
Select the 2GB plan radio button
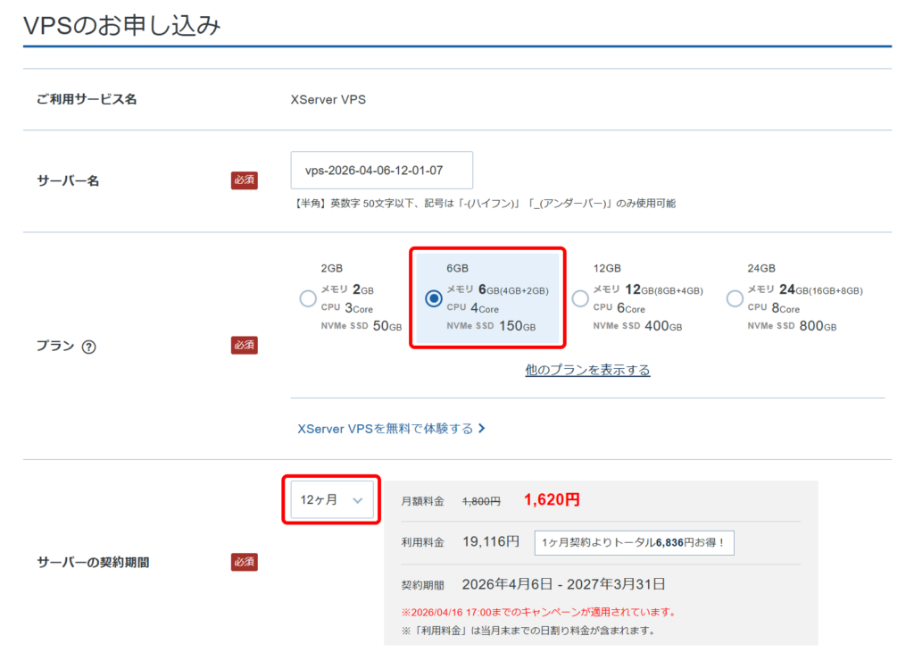(307, 298)
